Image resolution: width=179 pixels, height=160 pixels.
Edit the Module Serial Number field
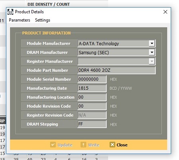click(92, 79)
